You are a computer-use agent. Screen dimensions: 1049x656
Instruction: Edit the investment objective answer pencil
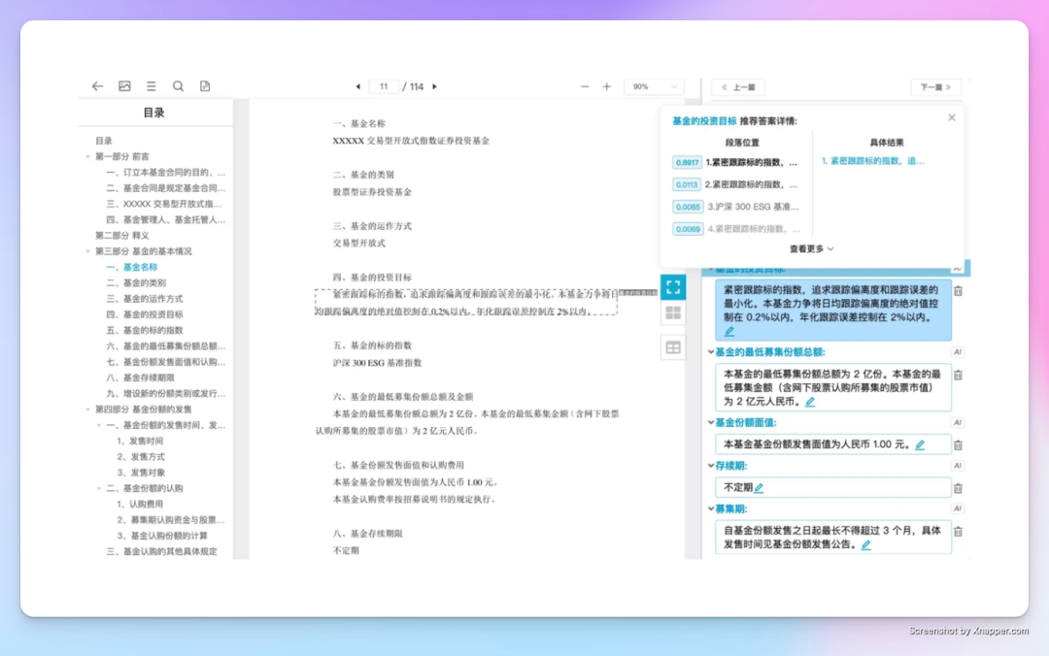(x=729, y=331)
